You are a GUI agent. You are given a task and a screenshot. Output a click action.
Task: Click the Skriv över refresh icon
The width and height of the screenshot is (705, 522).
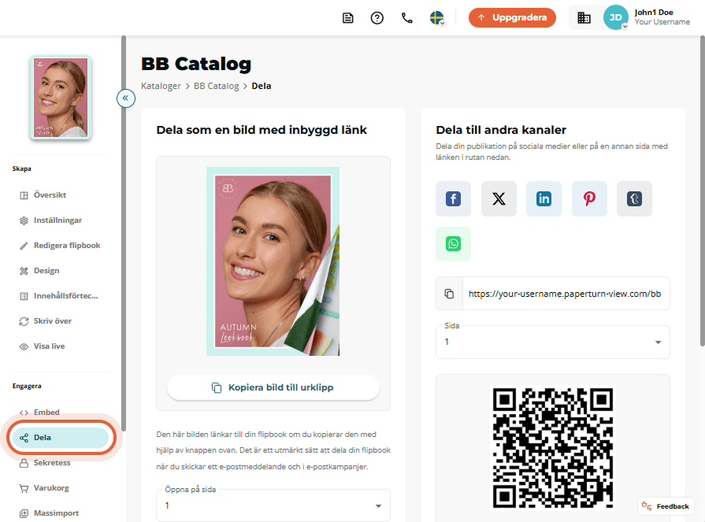pos(24,321)
